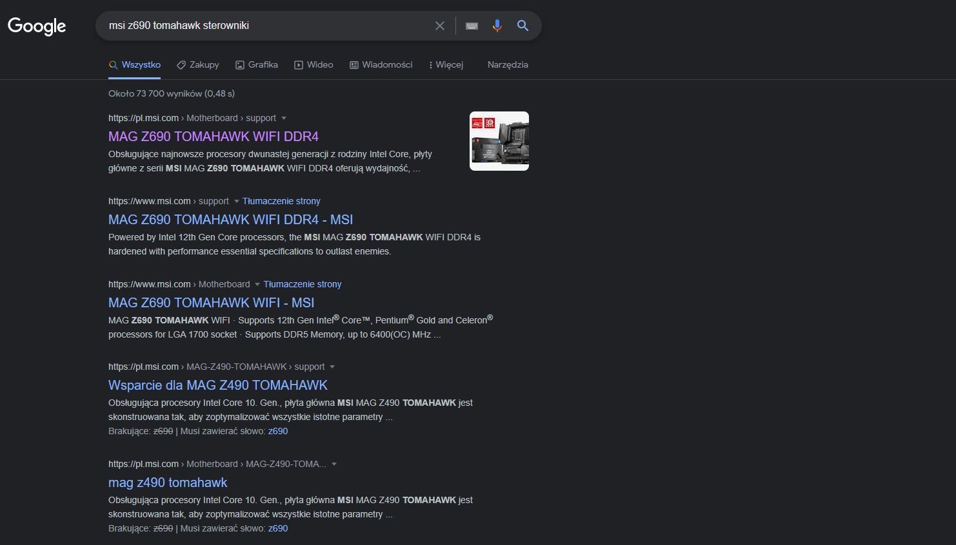
Task: Clear the search query with X icon
Action: click(440, 26)
